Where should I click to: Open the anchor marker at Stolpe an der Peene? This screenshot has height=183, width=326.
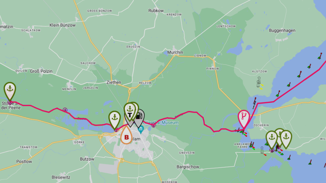(x=10, y=90)
